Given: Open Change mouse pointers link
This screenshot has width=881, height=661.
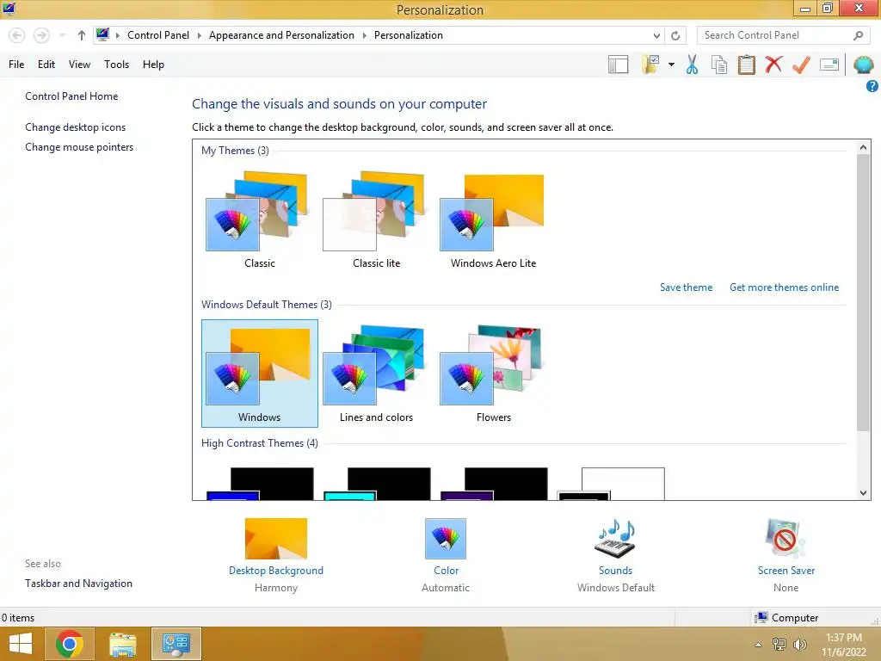Looking at the screenshot, I should point(79,146).
